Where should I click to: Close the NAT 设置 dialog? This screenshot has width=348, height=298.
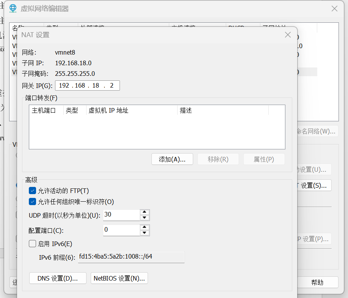[x=288, y=35]
